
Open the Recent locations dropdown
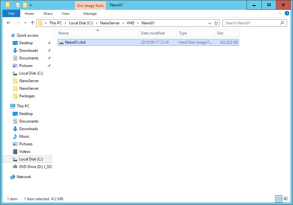[25, 23]
